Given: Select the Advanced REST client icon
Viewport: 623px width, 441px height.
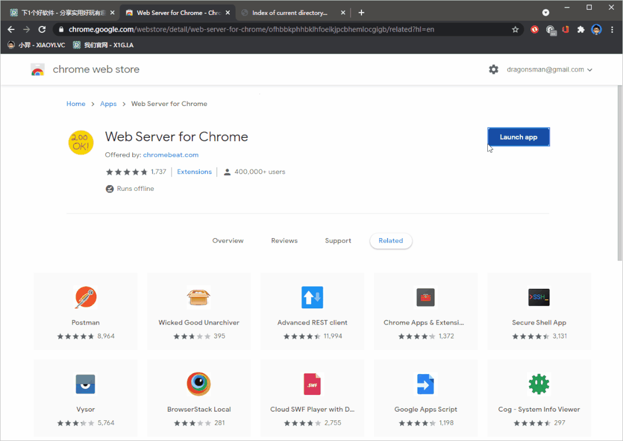Looking at the screenshot, I should pyautogui.click(x=312, y=297).
